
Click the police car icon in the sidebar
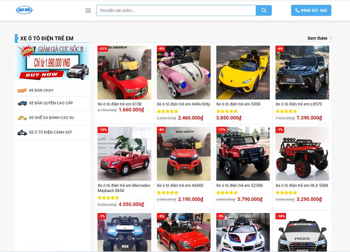22,133
